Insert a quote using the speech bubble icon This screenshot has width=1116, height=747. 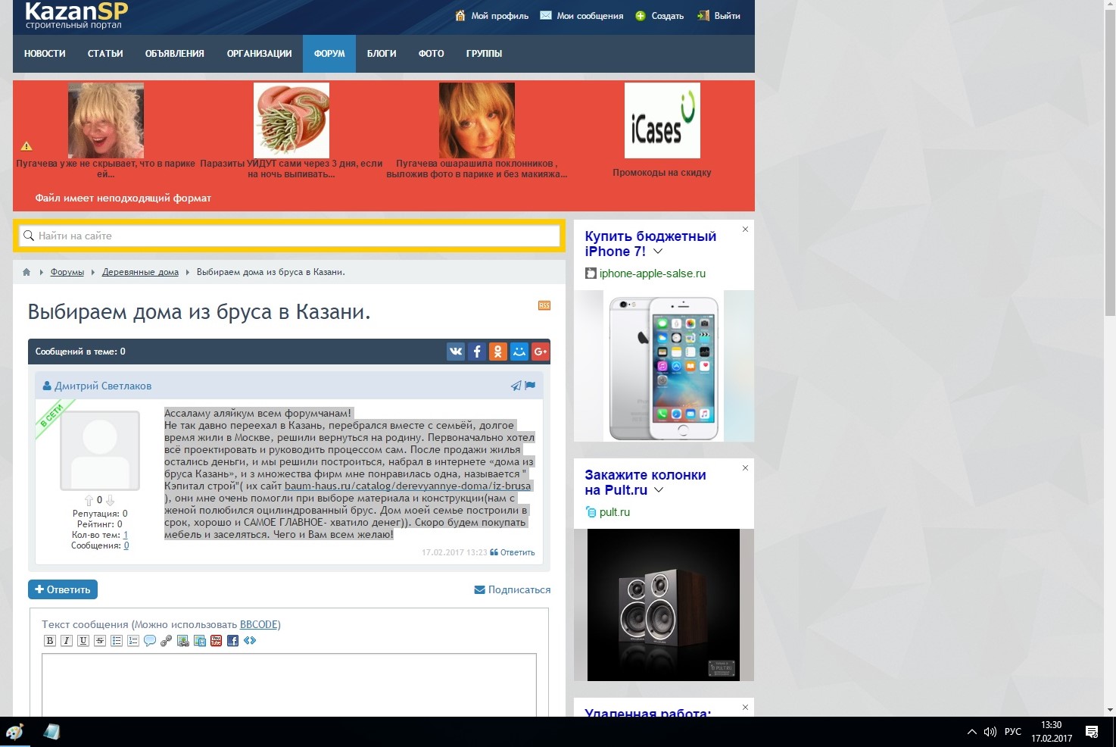(150, 641)
